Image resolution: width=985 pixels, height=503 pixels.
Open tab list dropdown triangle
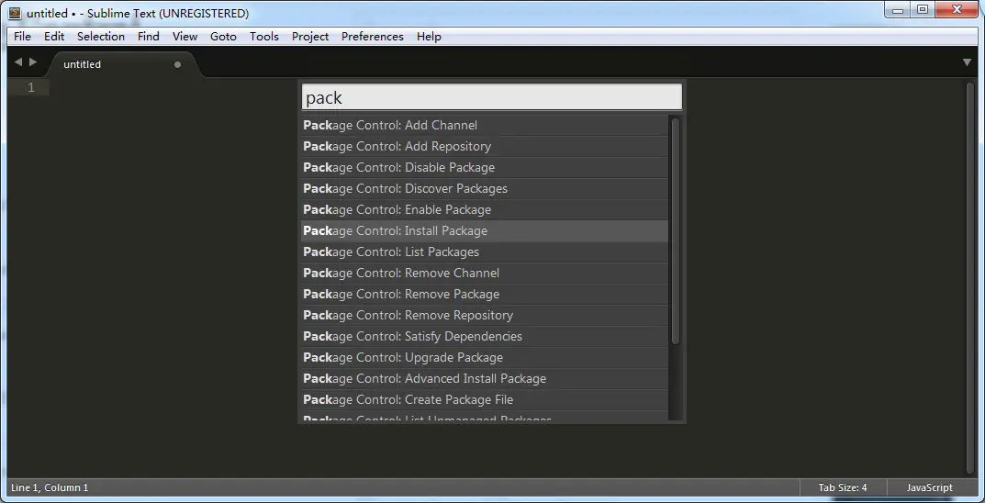pos(968,62)
